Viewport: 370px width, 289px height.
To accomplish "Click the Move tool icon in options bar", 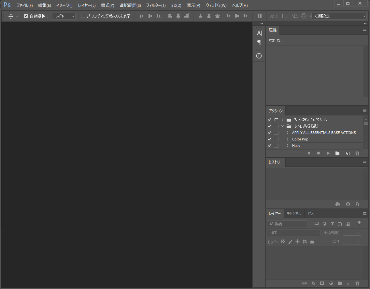I will tap(11, 16).
